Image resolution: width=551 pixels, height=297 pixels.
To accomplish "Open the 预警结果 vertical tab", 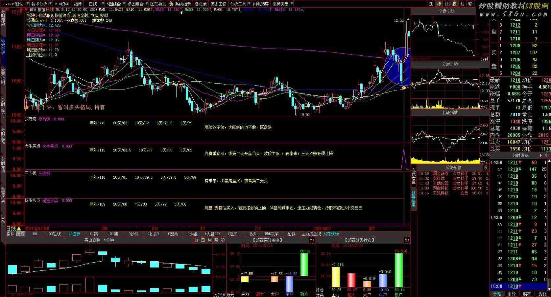I will [x=414, y=199].
